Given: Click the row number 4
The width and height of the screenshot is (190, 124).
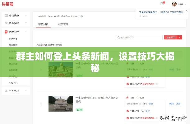Looking at the screenshot, I should coord(41,104).
